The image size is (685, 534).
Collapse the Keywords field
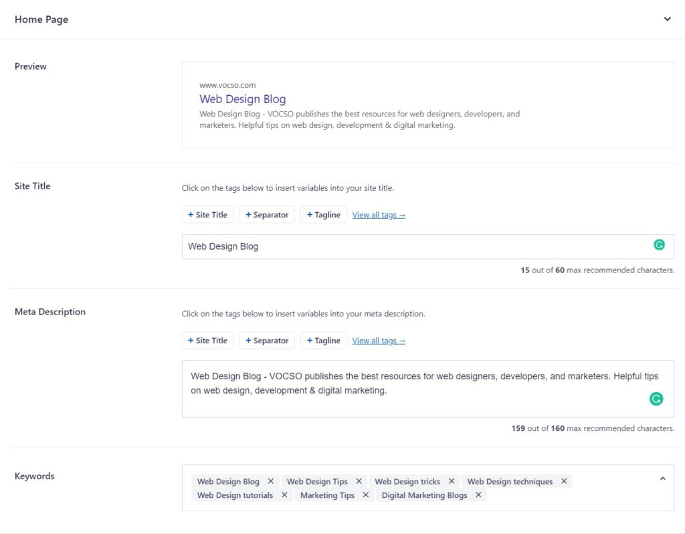pyautogui.click(x=662, y=478)
